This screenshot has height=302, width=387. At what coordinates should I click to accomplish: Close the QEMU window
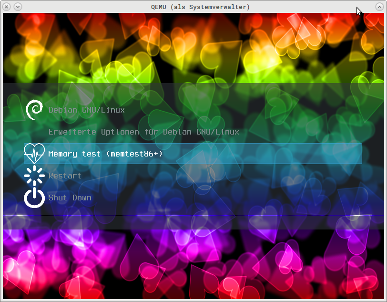[7, 7]
